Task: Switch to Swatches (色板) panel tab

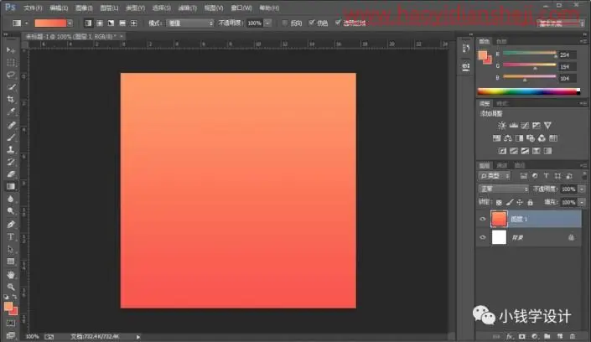Action: point(501,41)
